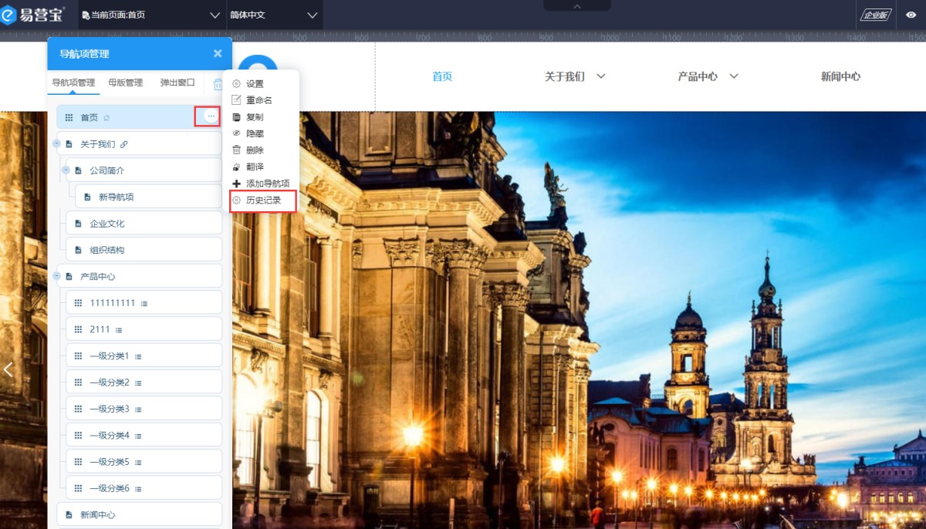The height and width of the screenshot is (529, 926).
Task: Switch to the 母版管理 tab
Action: pos(125,83)
